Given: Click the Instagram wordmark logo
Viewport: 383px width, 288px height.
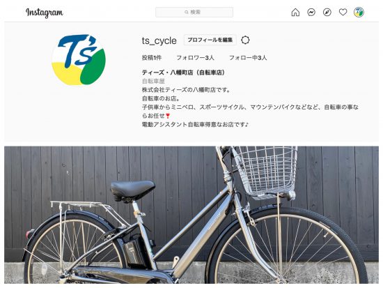Looking at the screenshot, I should click(44, 13).
